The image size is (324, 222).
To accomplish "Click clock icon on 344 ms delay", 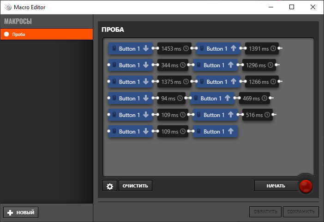I will click(x=183, y=65).
